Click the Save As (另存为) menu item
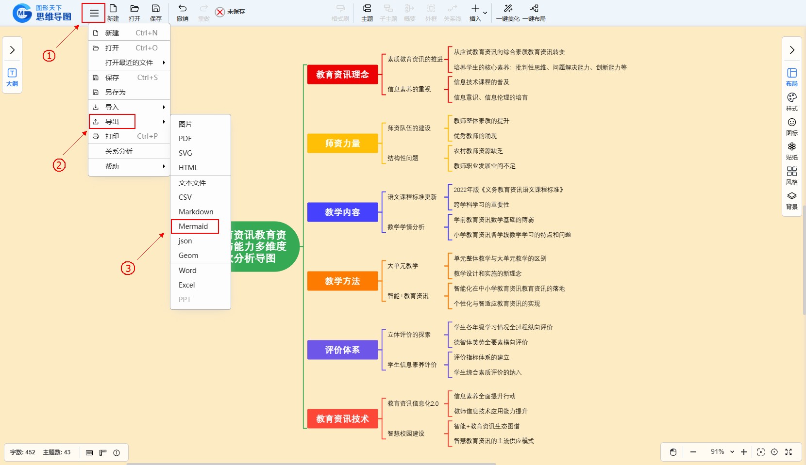806x465 pixels. (x=116, y=92)
